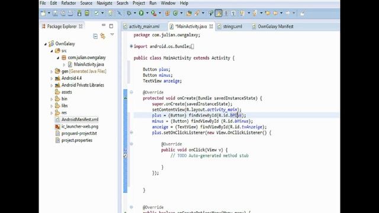Screen dimensions: 379x213
Task: Collapse the src folder node
Action: pyautogui.click(x=52, y=51)
